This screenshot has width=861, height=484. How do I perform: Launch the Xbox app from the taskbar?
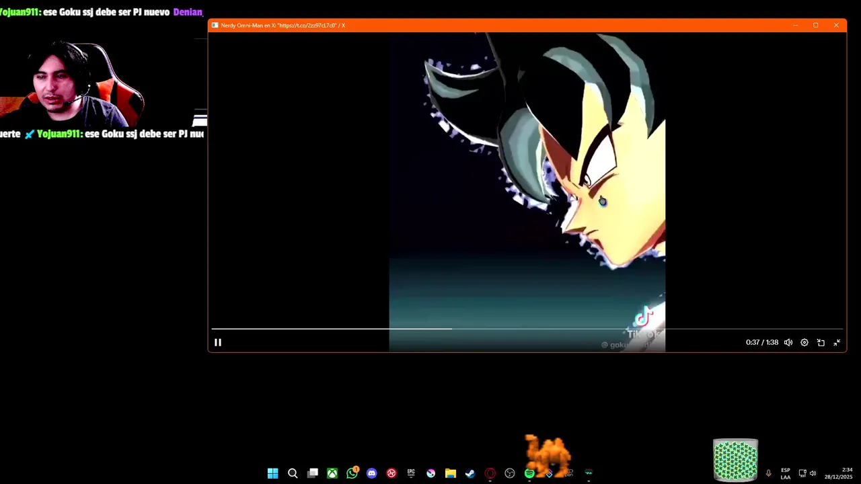pos(332,473)
